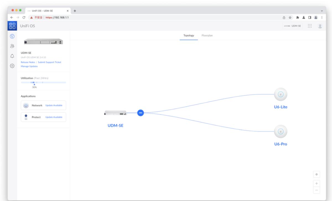The image size is (332, 201).
Task: Close the UniFi OS - UDM-SE browser tab
Action: point(68,11)
